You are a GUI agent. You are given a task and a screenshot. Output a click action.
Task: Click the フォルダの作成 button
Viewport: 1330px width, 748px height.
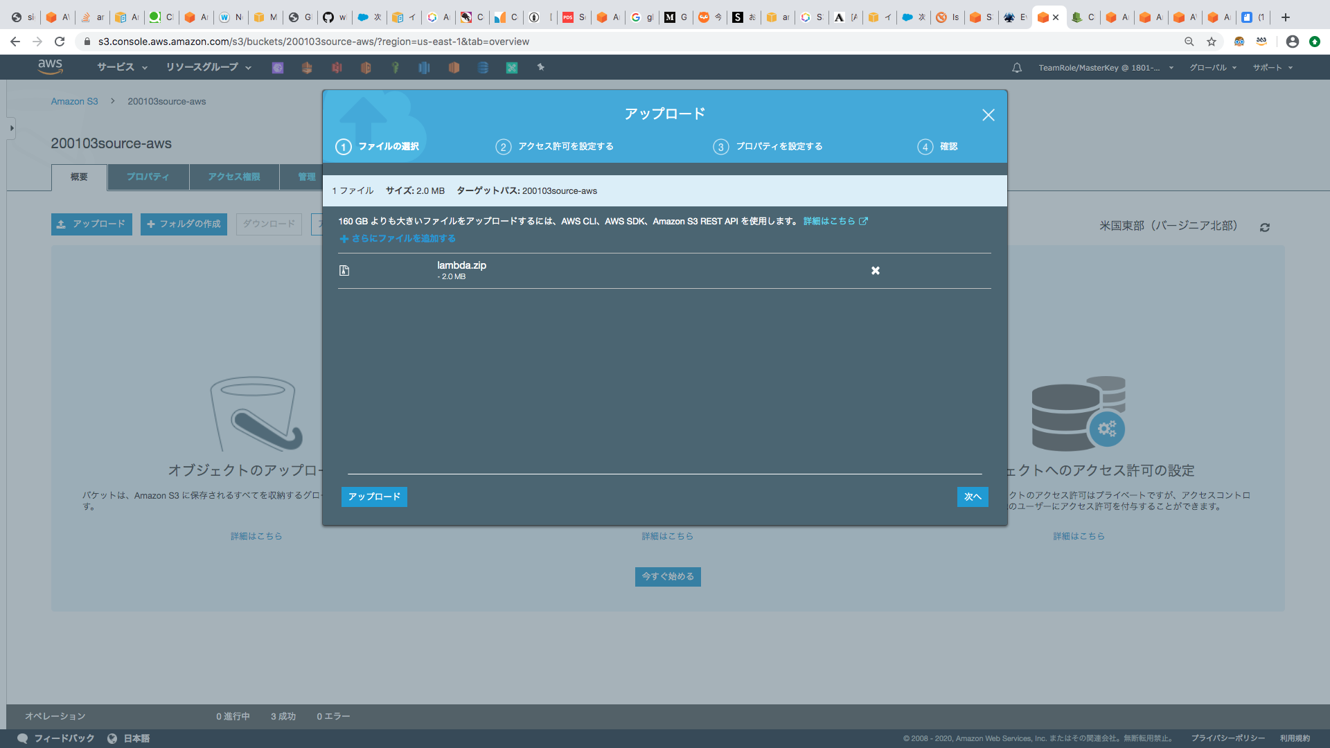click(184, 224)
